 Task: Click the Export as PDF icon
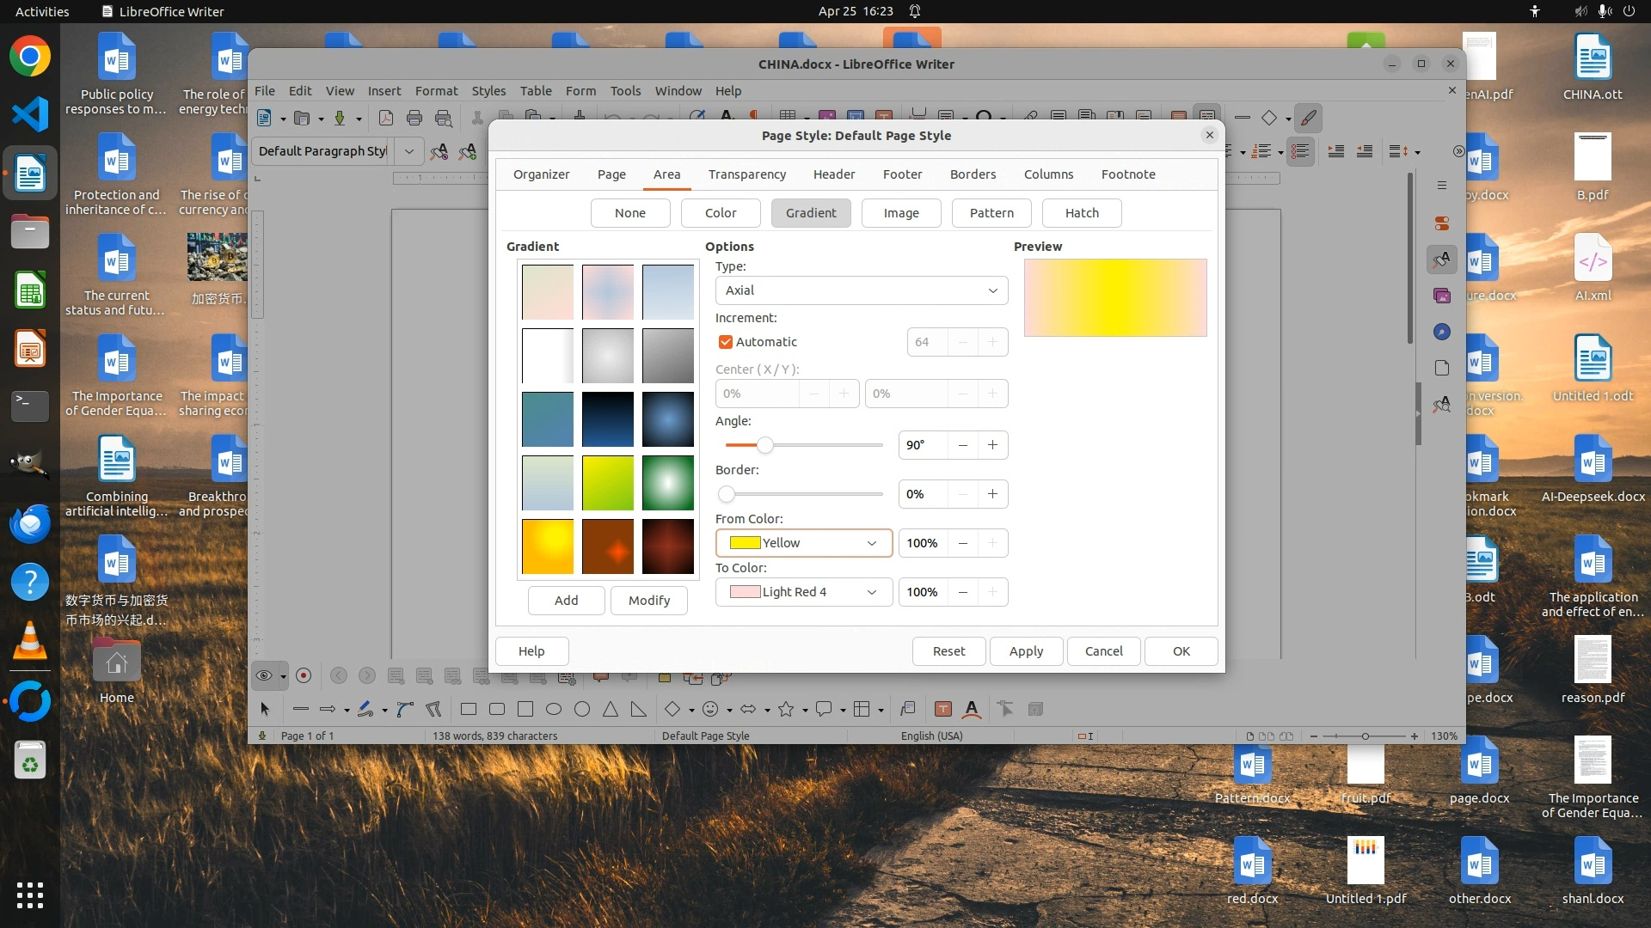(386, 118)
